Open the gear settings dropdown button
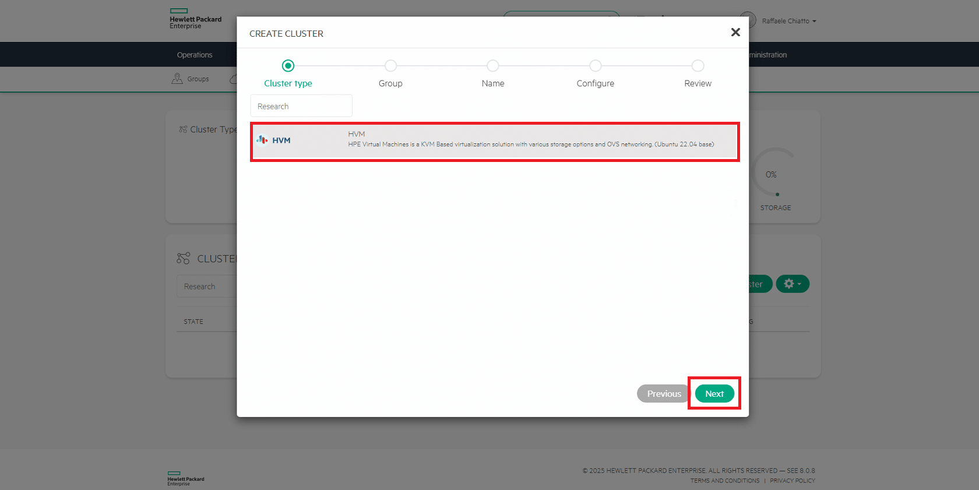 [793, 284]
